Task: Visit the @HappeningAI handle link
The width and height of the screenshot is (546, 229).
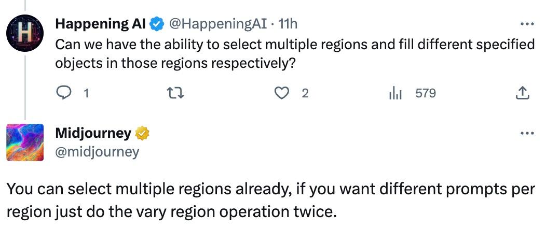Action: tap(217, 24)
